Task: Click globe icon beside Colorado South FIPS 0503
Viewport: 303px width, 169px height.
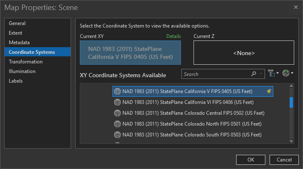Action: [117, 134]
